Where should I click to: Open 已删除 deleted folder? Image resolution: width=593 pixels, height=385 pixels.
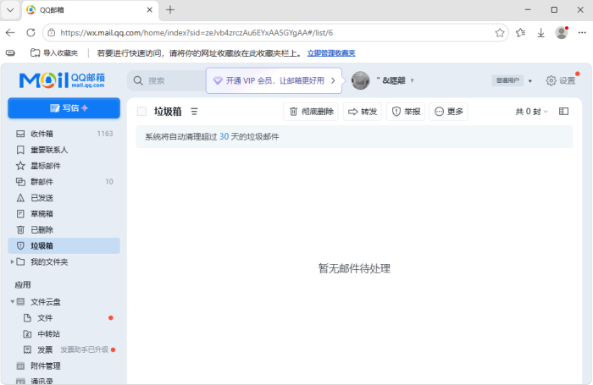[64, 229]
